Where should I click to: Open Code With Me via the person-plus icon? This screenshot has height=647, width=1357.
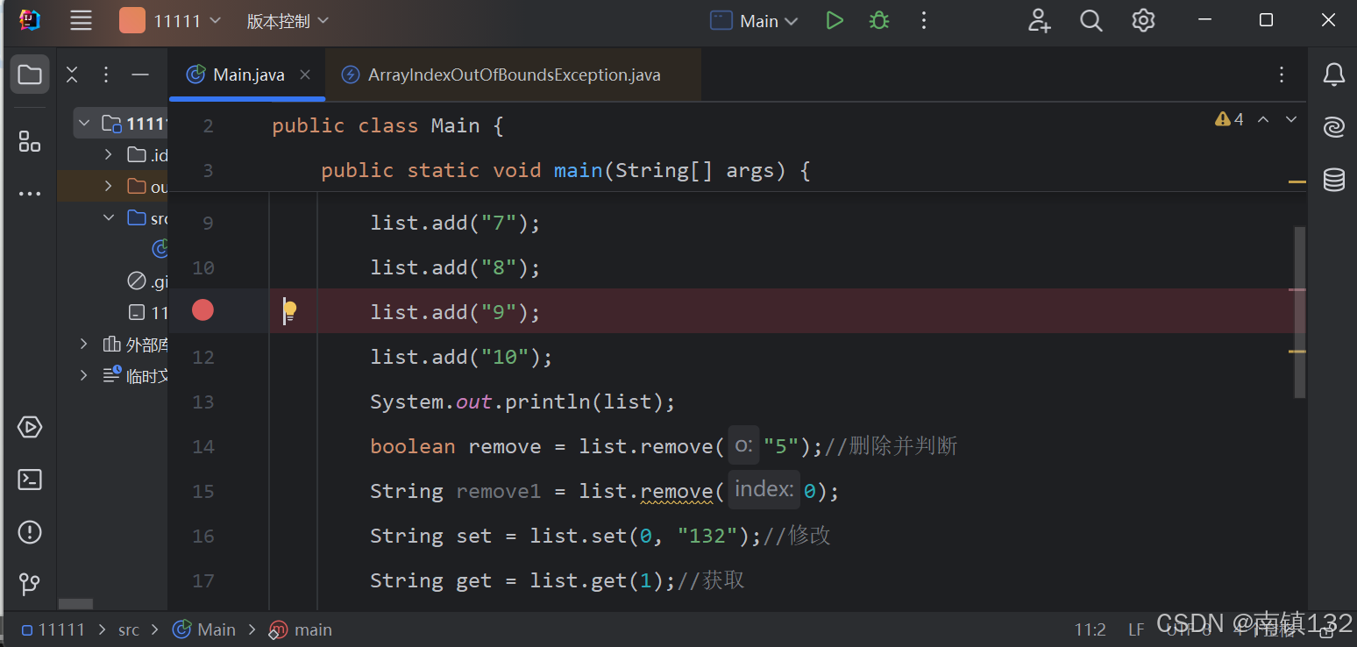(x=1039, y=19)
